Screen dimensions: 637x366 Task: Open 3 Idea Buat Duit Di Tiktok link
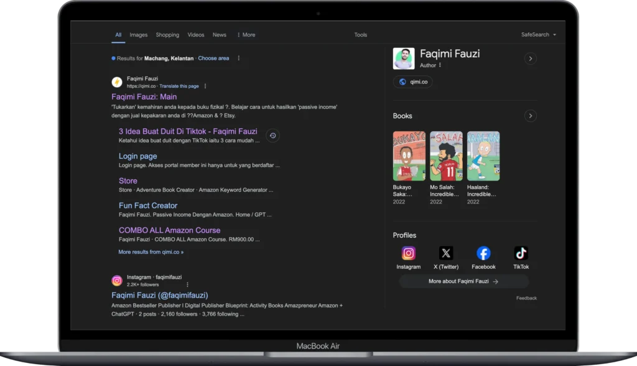(x=188, y=131)
